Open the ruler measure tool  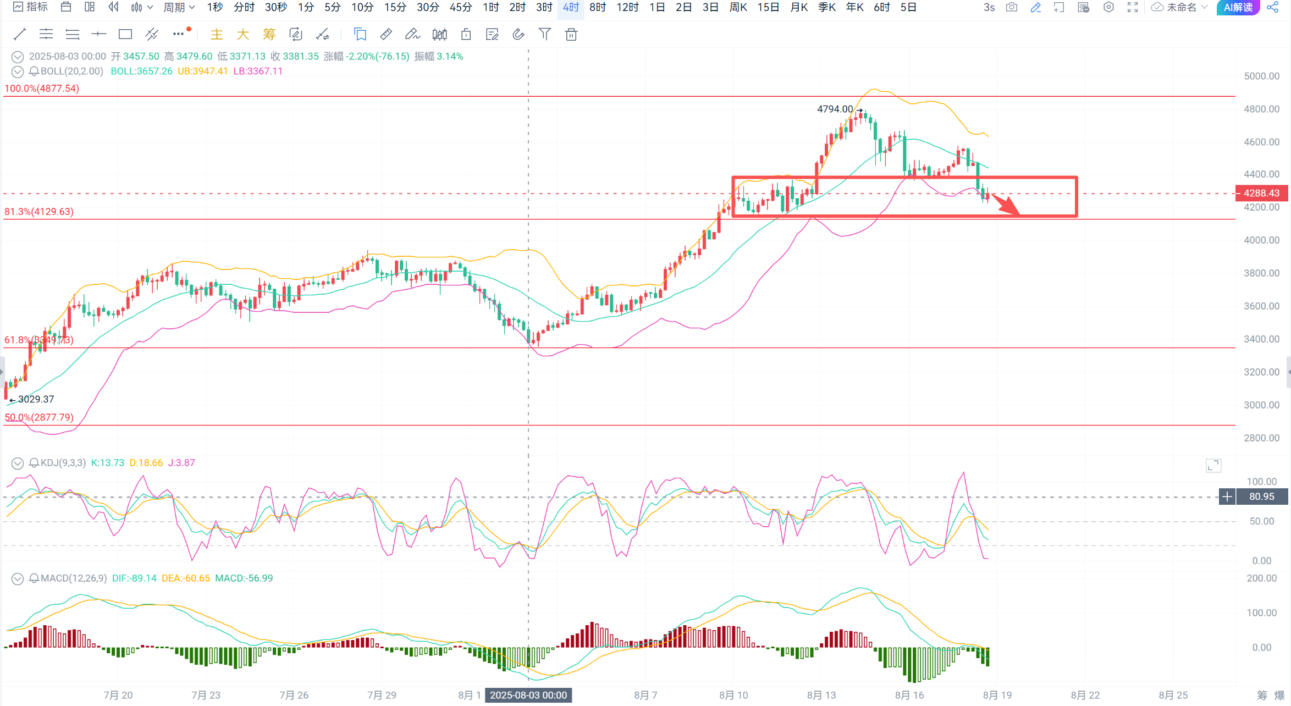point(386,35)
